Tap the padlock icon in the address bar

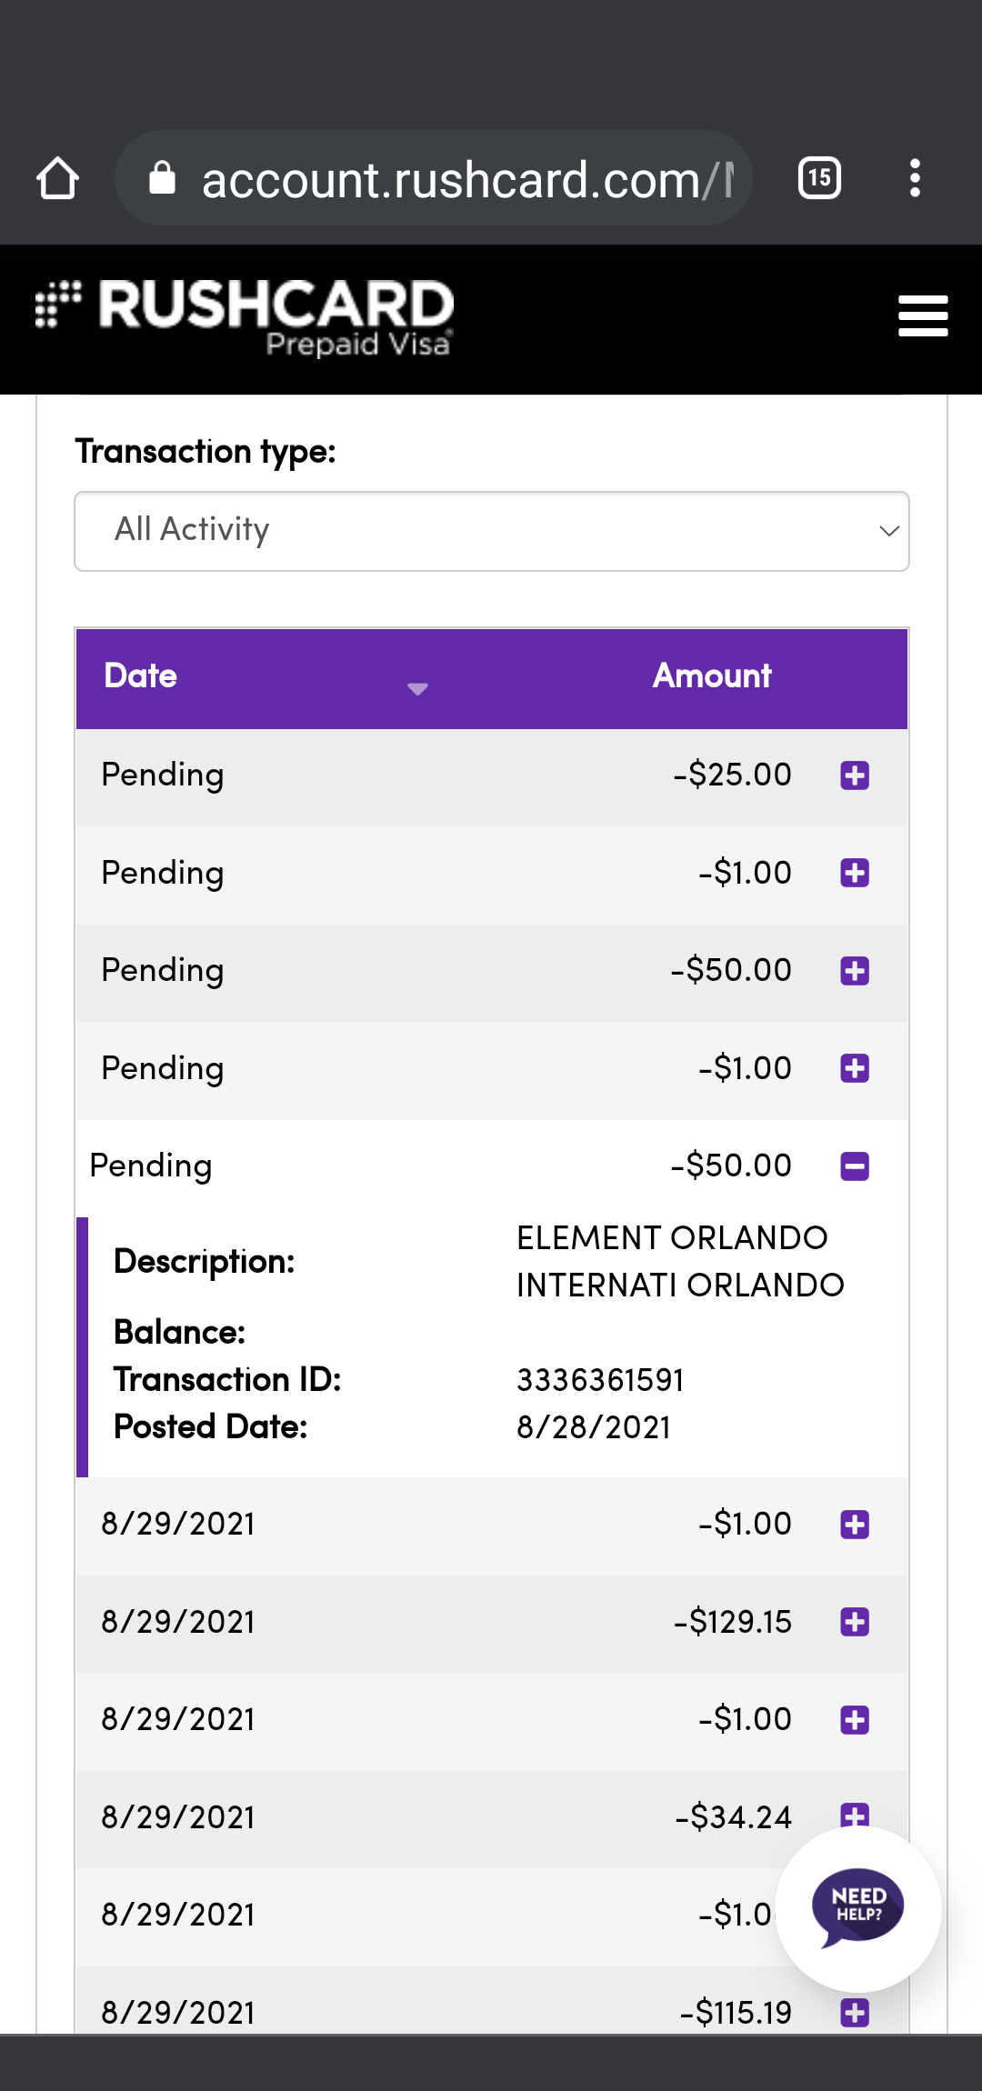click(x=162, y=178)
